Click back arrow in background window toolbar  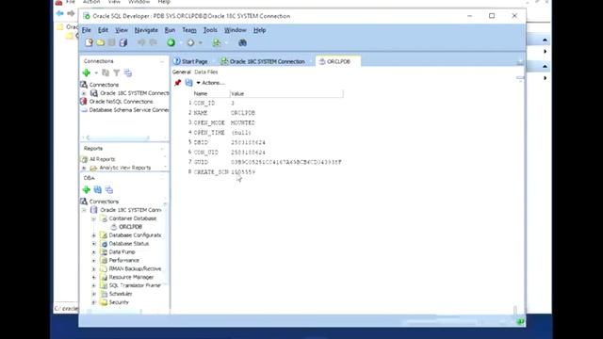(59, 13)
